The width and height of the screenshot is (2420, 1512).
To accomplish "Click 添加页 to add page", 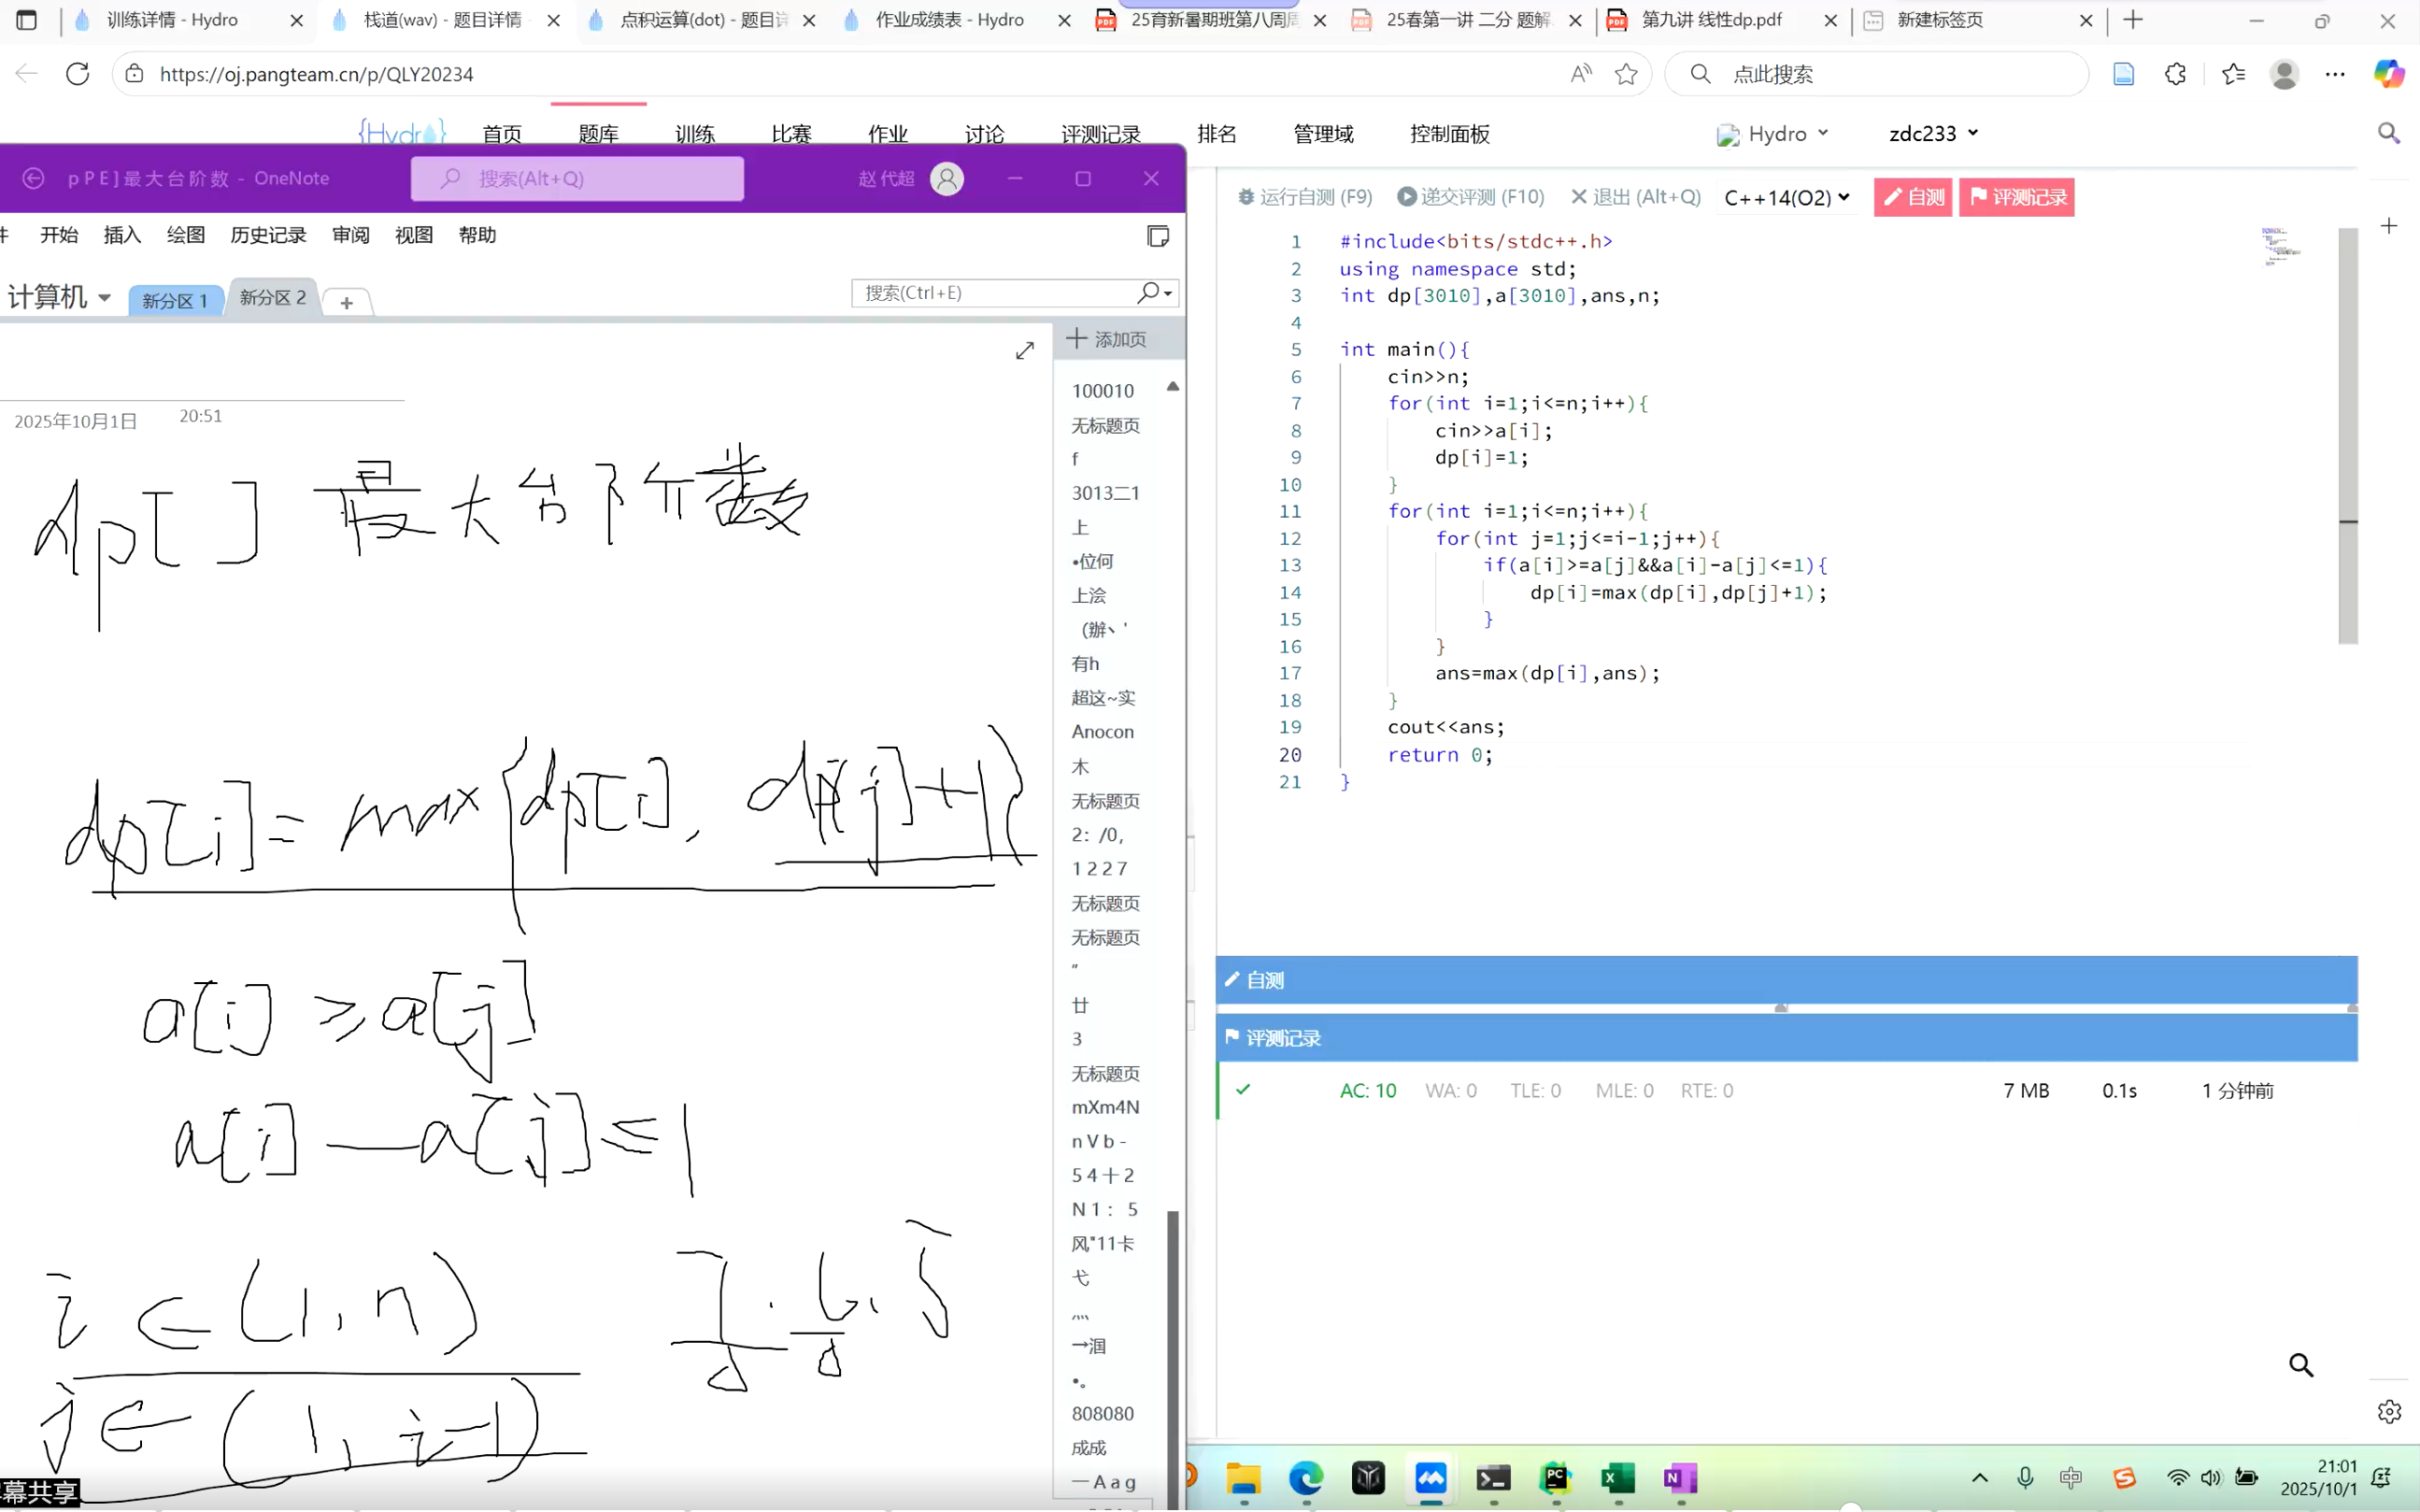I will (x=1106, y=339).
